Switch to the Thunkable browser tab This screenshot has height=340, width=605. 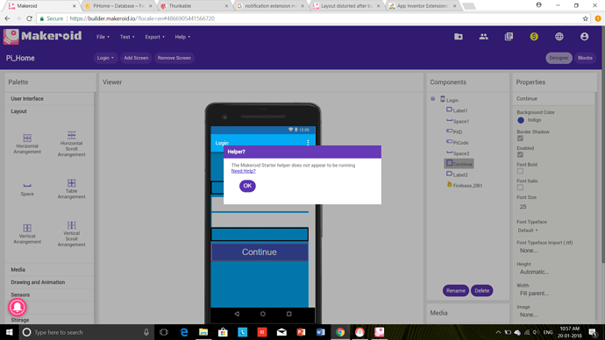(x=195, y=6)
